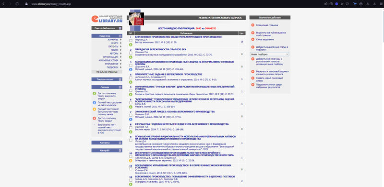Image resolution: width=384 pixels, height=187 pixels.
Task: Open the АВТОРЫ navigator item
Action: (114, 54)
